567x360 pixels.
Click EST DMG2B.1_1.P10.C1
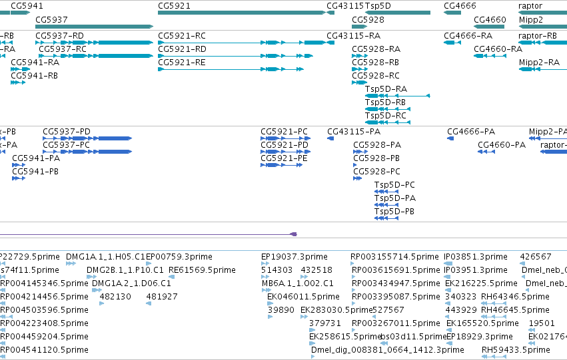92,277
